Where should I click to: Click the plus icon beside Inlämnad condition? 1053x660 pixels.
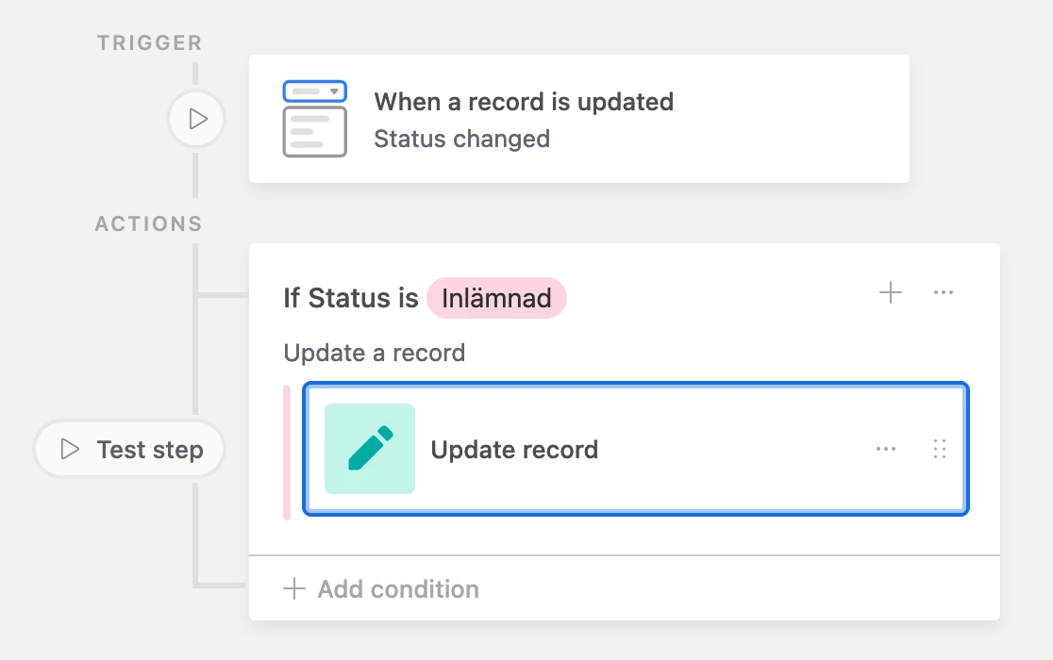click(891, 293)
